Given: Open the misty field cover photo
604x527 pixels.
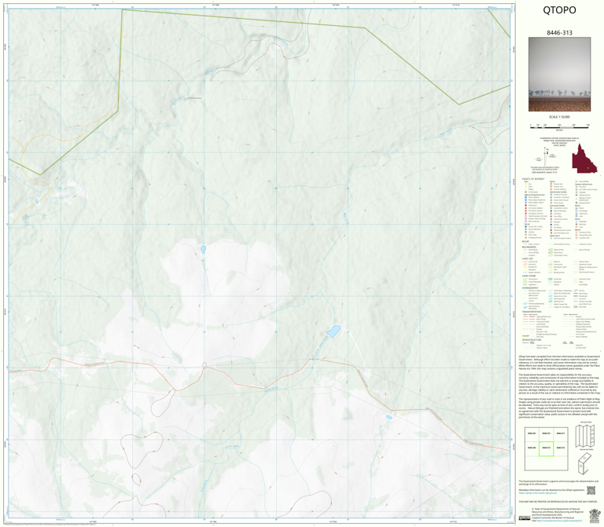Looking at the screenshot, I should point(559,75).
